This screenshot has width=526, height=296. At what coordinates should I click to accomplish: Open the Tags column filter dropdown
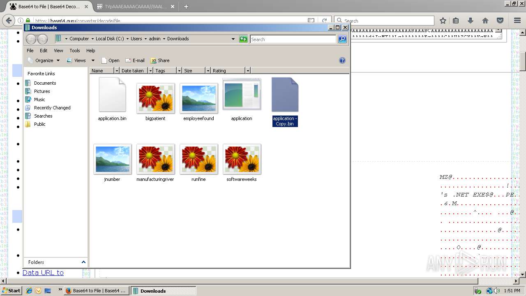tap(179, 71)
